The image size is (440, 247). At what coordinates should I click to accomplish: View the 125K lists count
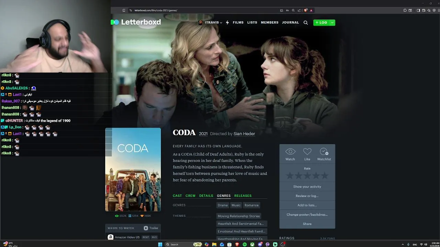click(133, 216)
